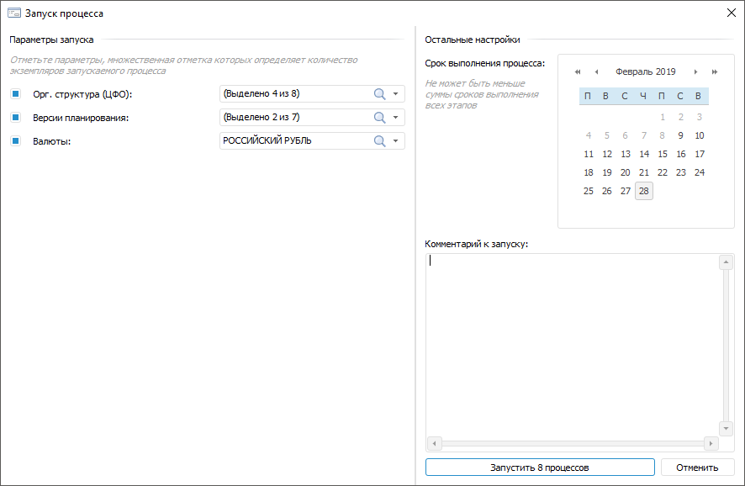Click Запустить 8 процессов button
This screenshot has width=745, height=486.
pyautogui.click(x=540, y=468)
